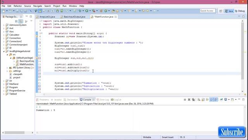
Task: Click Remove Launch icon in console
Action: click(x=189, y=100)
